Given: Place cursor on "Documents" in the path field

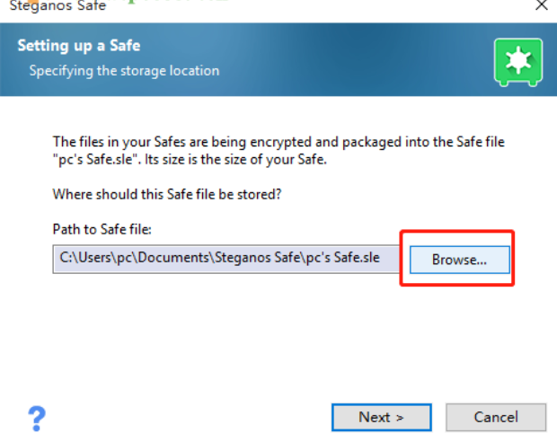Looking at the screenshot, I should (173, 258).
